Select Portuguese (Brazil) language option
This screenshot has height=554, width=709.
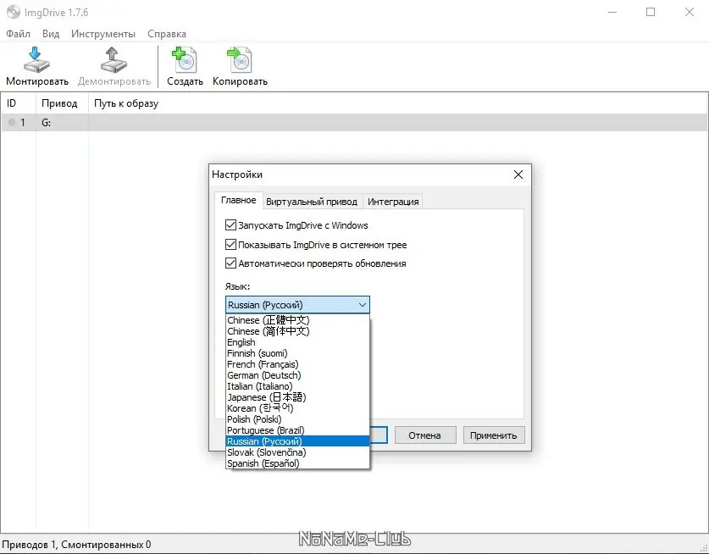pos(297,430)
